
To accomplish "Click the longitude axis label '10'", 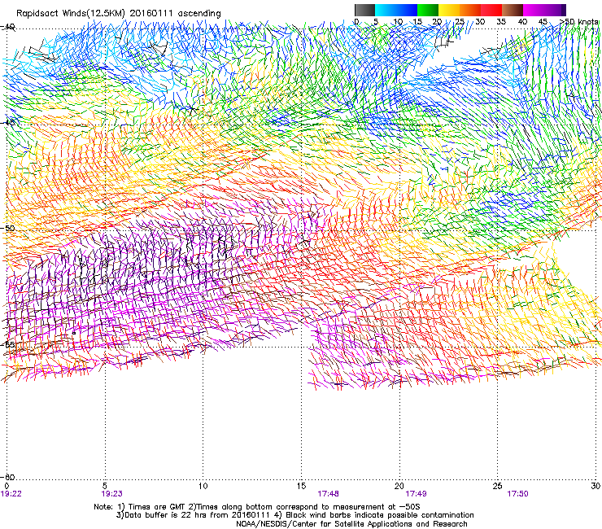I will [203, 486].
